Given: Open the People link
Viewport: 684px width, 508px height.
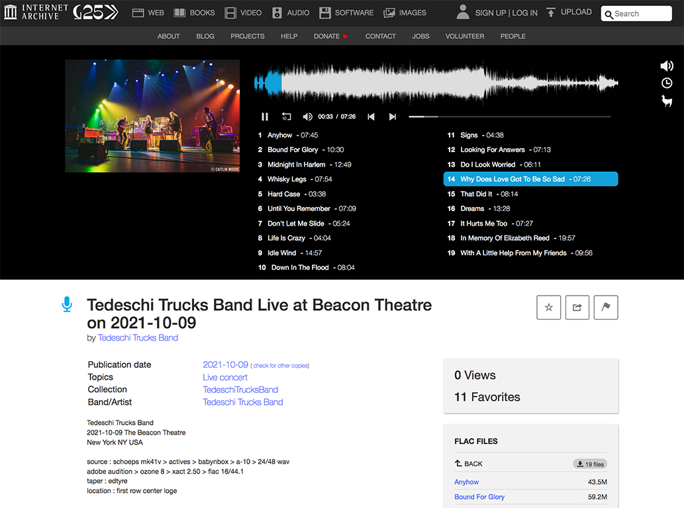Looking at the screenshot, I should click(513, 36).
